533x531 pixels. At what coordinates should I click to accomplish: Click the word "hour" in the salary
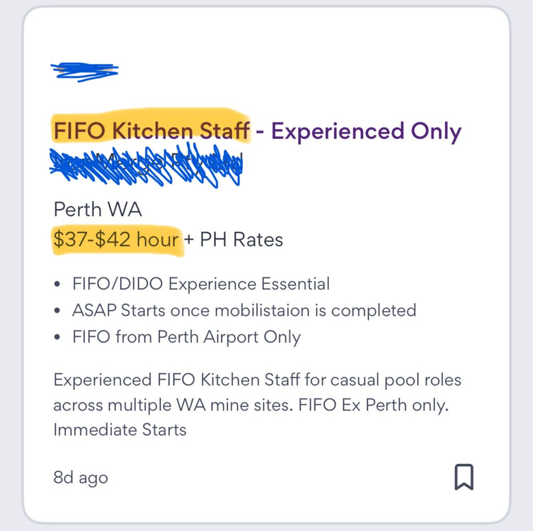point(158,240)
